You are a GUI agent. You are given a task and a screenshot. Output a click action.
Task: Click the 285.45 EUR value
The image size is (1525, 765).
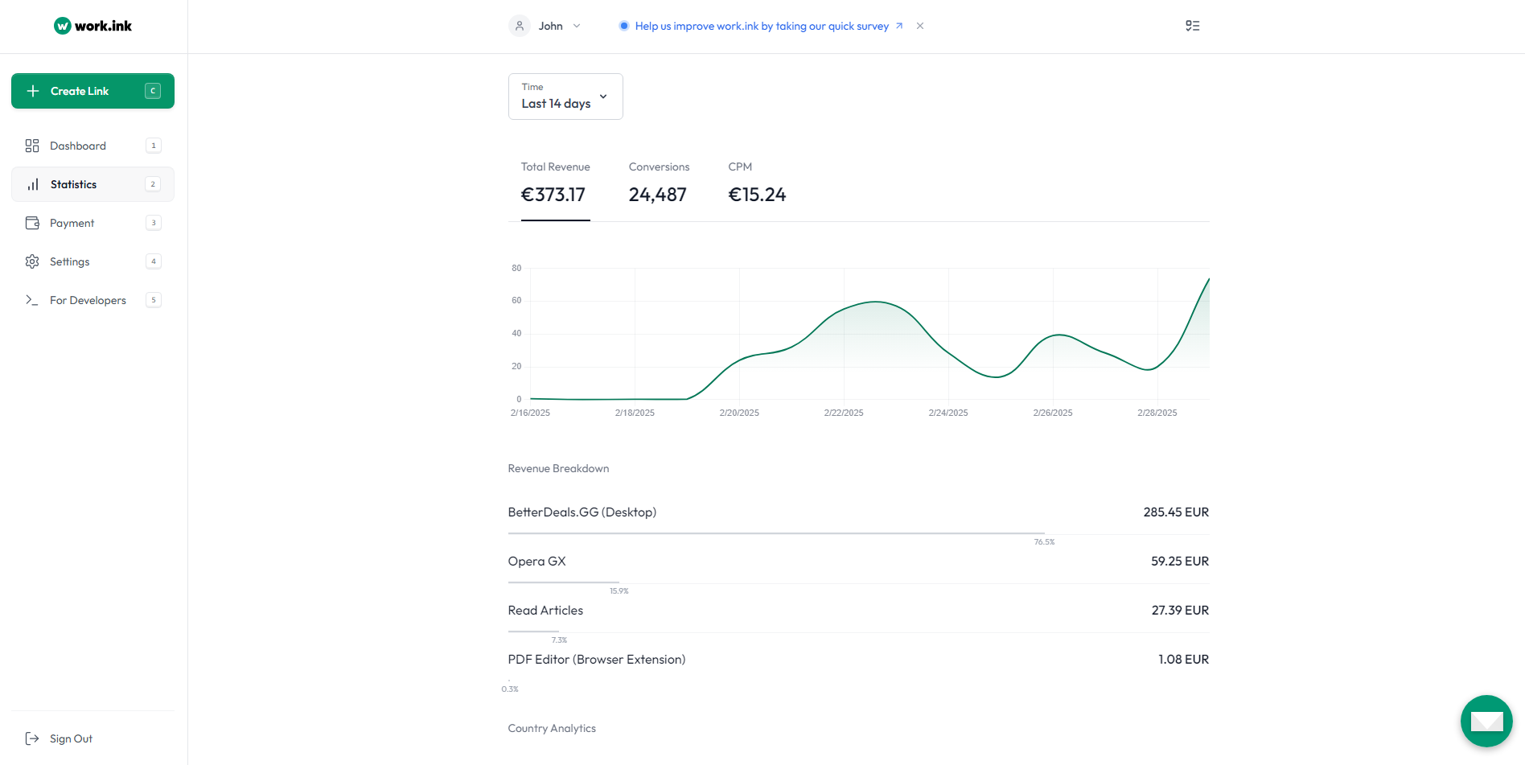tap(1176, 512)
